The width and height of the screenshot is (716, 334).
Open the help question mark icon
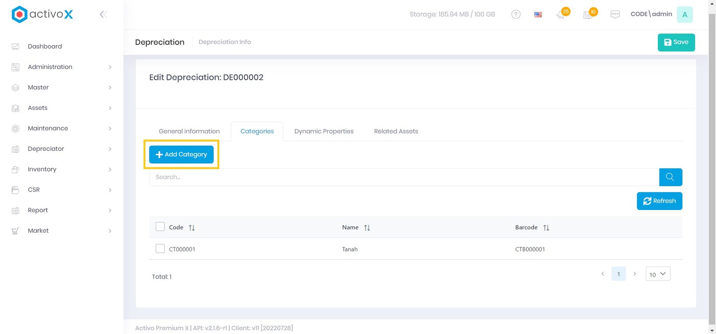point(516,14)
